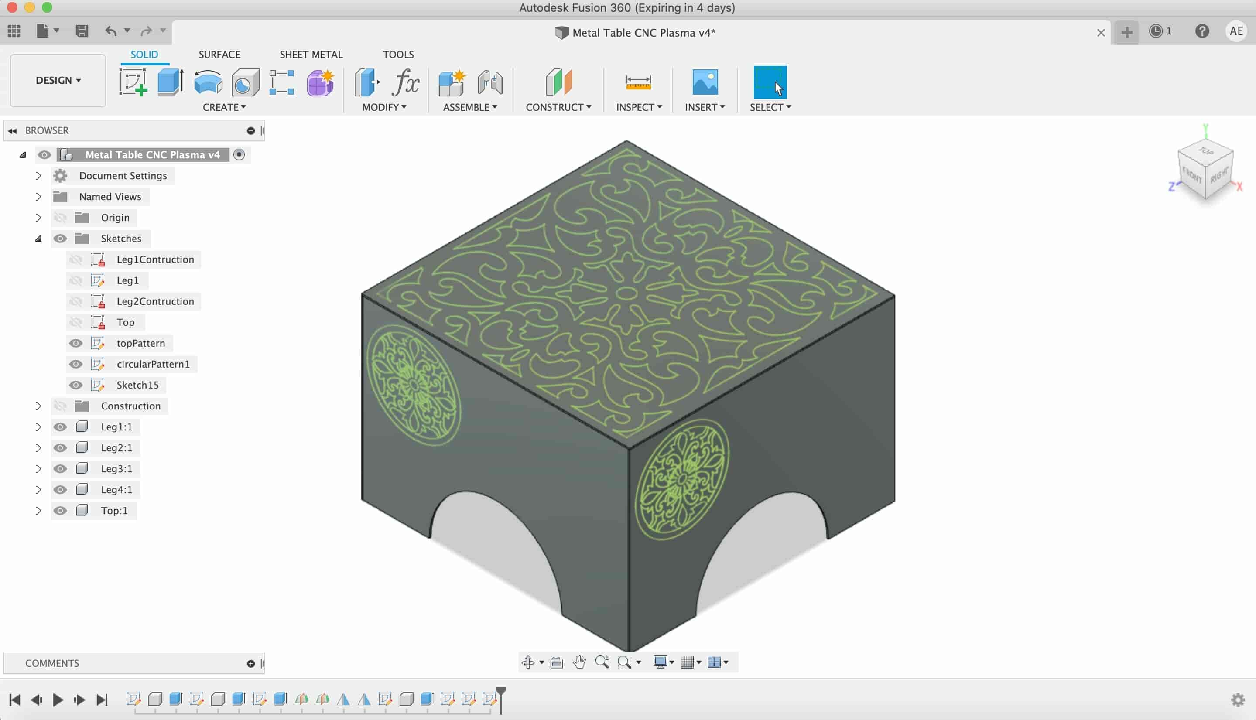Screen dimensions: 1256x720
Task: Click the ViewCube TOP face
Action: pyautogui.click(x=1205, y=151)
